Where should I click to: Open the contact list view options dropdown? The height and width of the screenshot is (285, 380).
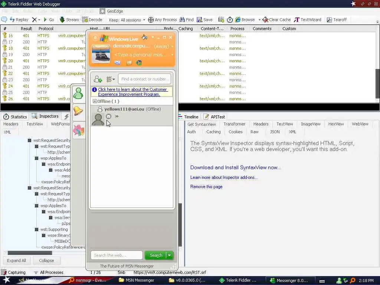point(111,79)
